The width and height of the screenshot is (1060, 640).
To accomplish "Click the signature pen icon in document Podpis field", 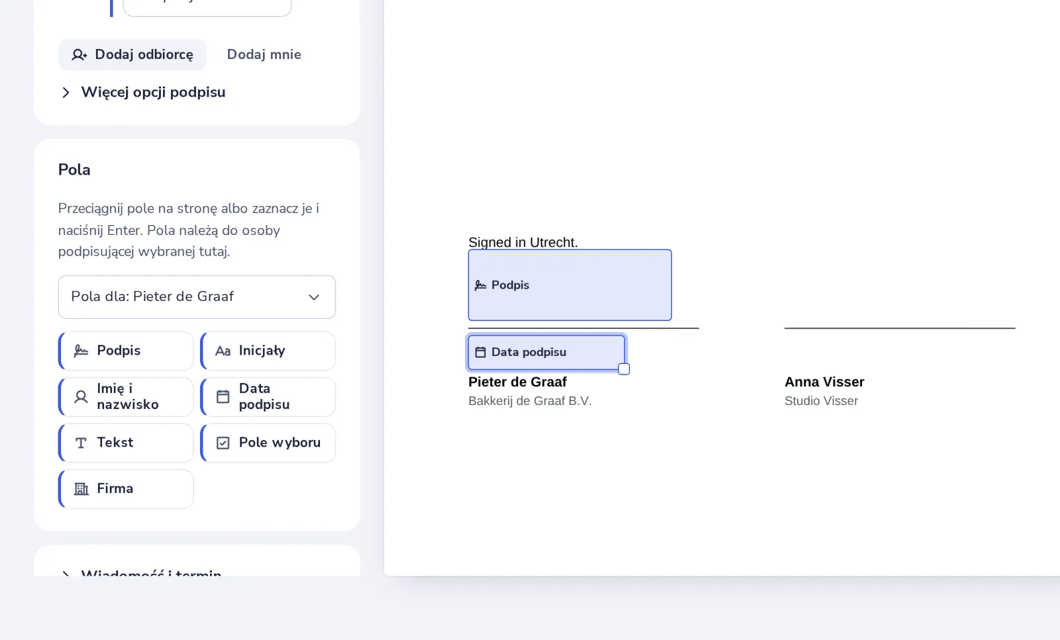I will tap(481, 285).
